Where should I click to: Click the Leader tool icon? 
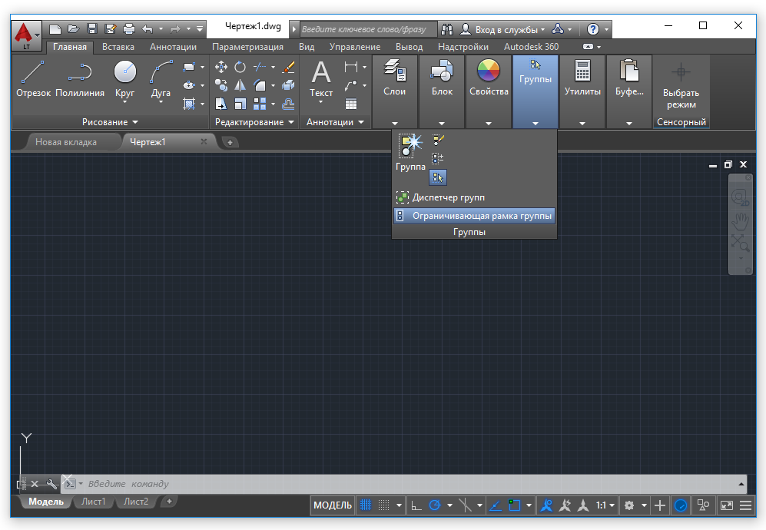click(x=351, y=85)
